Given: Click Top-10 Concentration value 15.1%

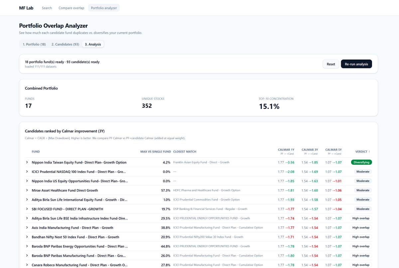Looking at the screenshot, I should click(x=269, y=106).
